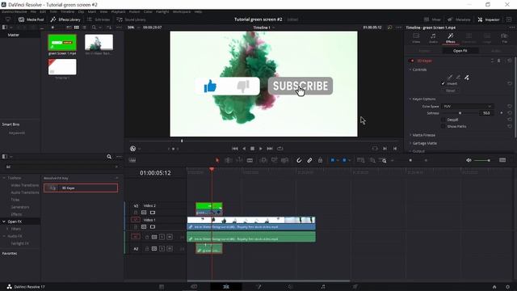The height and width of the screenshot is (291, 517).
Task: Switch media pool to list view
Action: coord(85,27)
